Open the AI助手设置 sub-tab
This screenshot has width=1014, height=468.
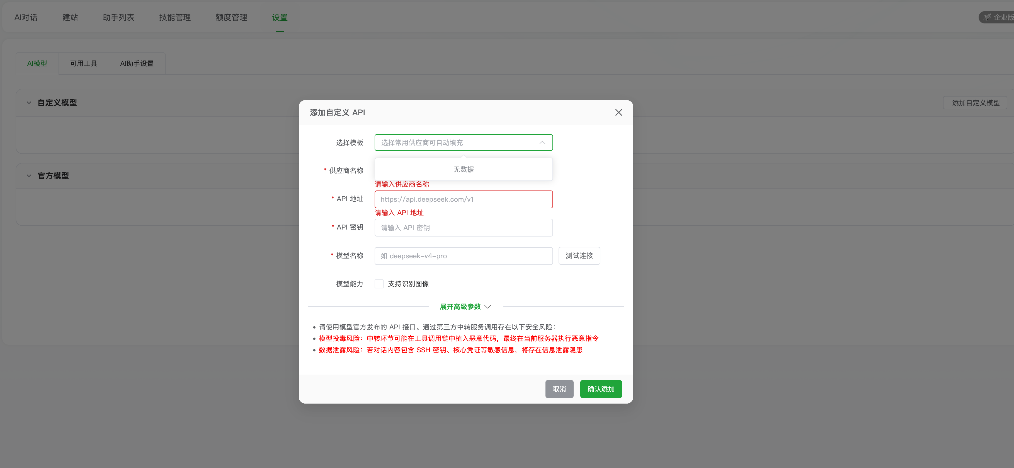click(137, 63)
